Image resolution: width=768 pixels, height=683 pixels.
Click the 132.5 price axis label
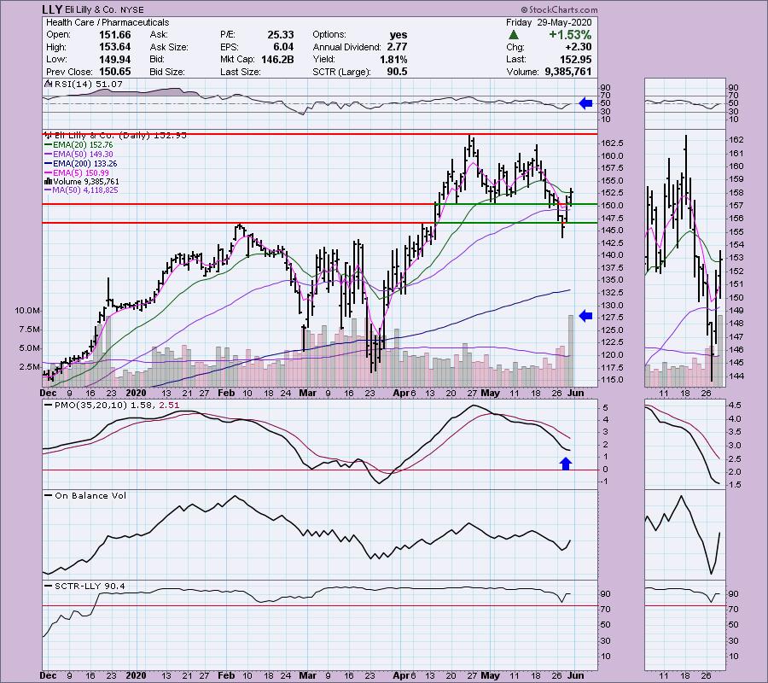tap(613, 293)
